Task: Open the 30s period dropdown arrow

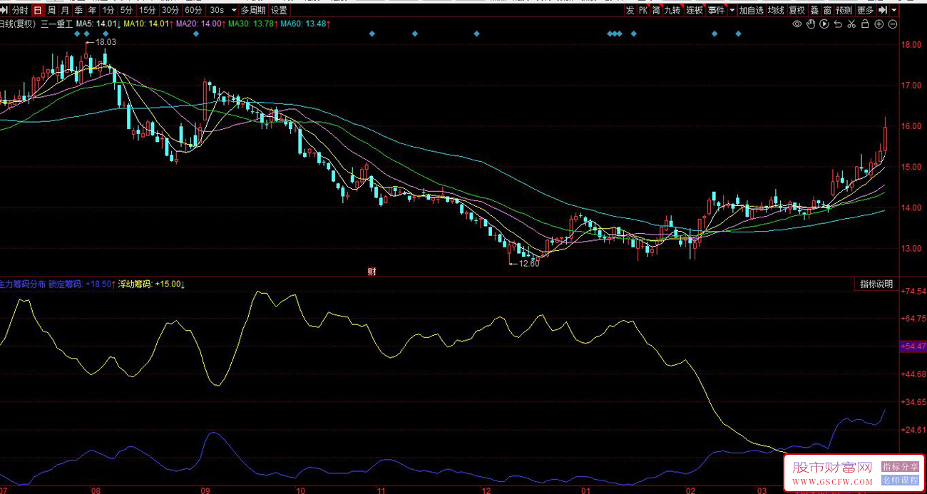Action: pos(233,11)
